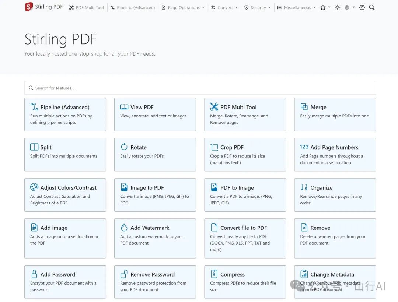Click the Add image card icon
Screen dimensions: 398x302
coord(34,227)
